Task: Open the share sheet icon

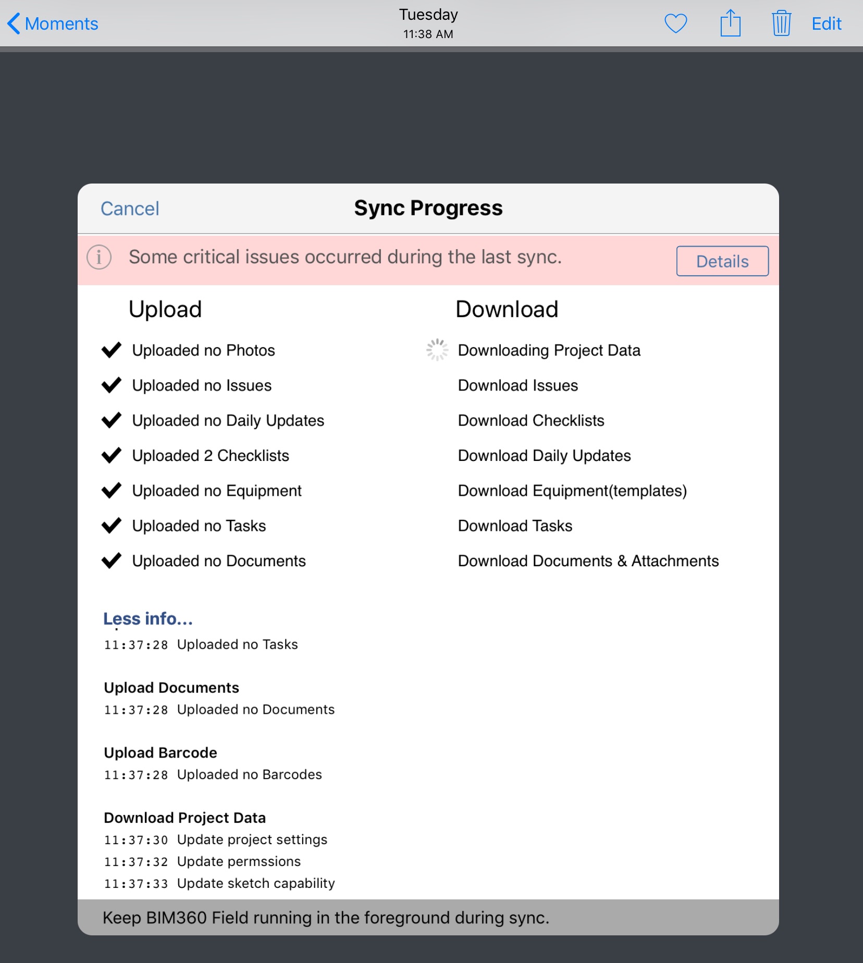Action: click(730, 24)
